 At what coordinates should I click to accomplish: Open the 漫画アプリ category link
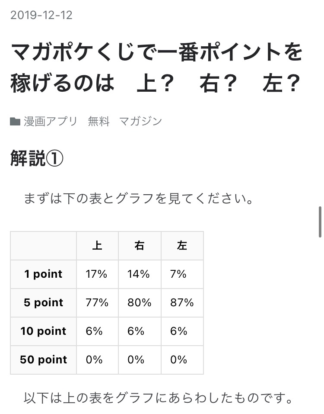pos(51,121)
